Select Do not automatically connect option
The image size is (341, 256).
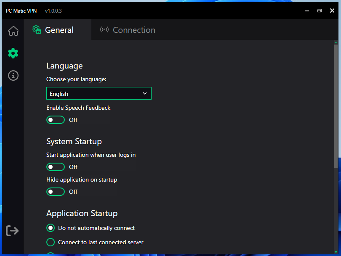click(x=51, y=228)
